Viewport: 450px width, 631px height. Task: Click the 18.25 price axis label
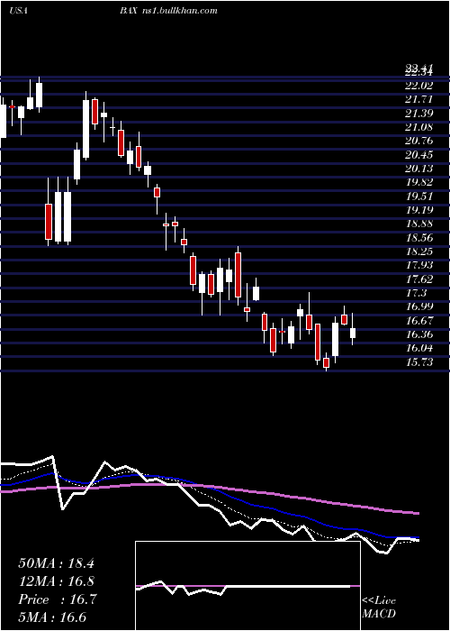tap(418, 251)
